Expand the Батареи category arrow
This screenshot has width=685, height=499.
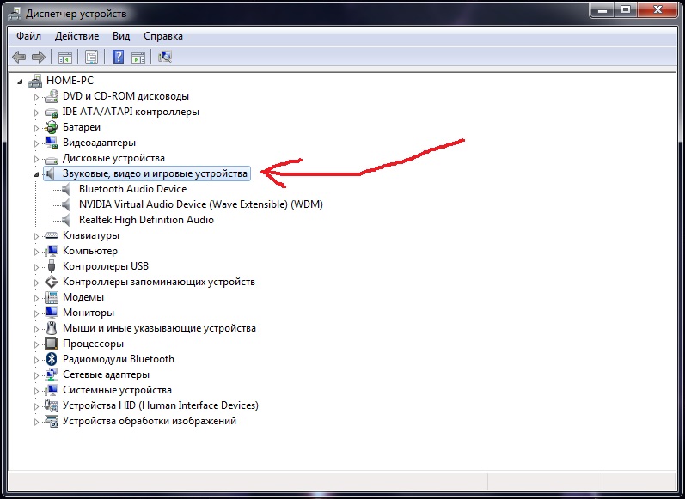pyautogui.click(x=37, y=128)
